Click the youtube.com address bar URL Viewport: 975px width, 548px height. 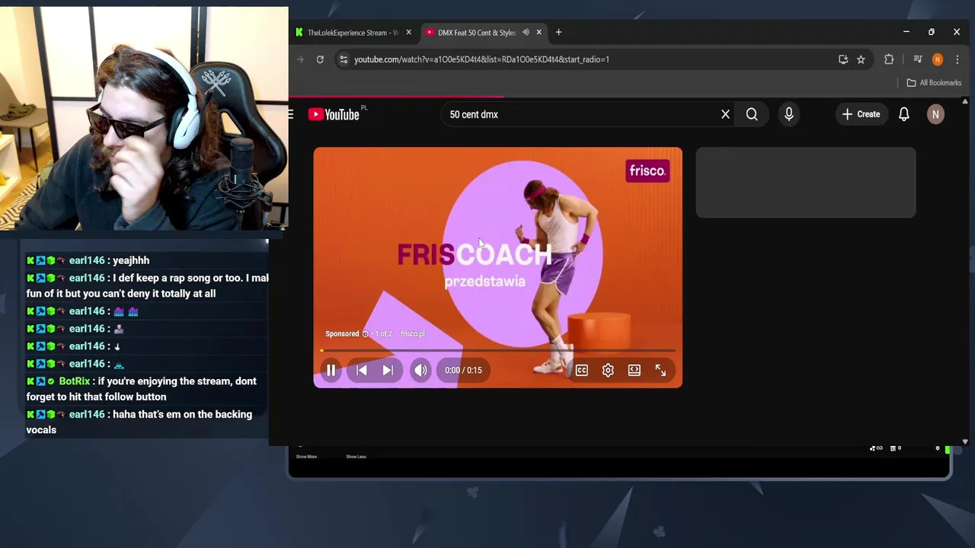[x=481, y=59]
